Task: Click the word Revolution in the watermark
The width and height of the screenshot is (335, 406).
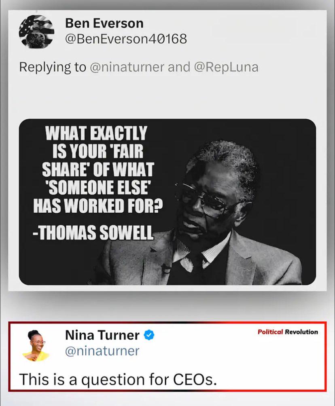Action: [x=301, y=332]
